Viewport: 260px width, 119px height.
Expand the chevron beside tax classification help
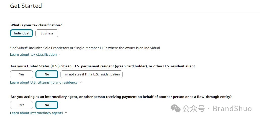coord(60,54)
